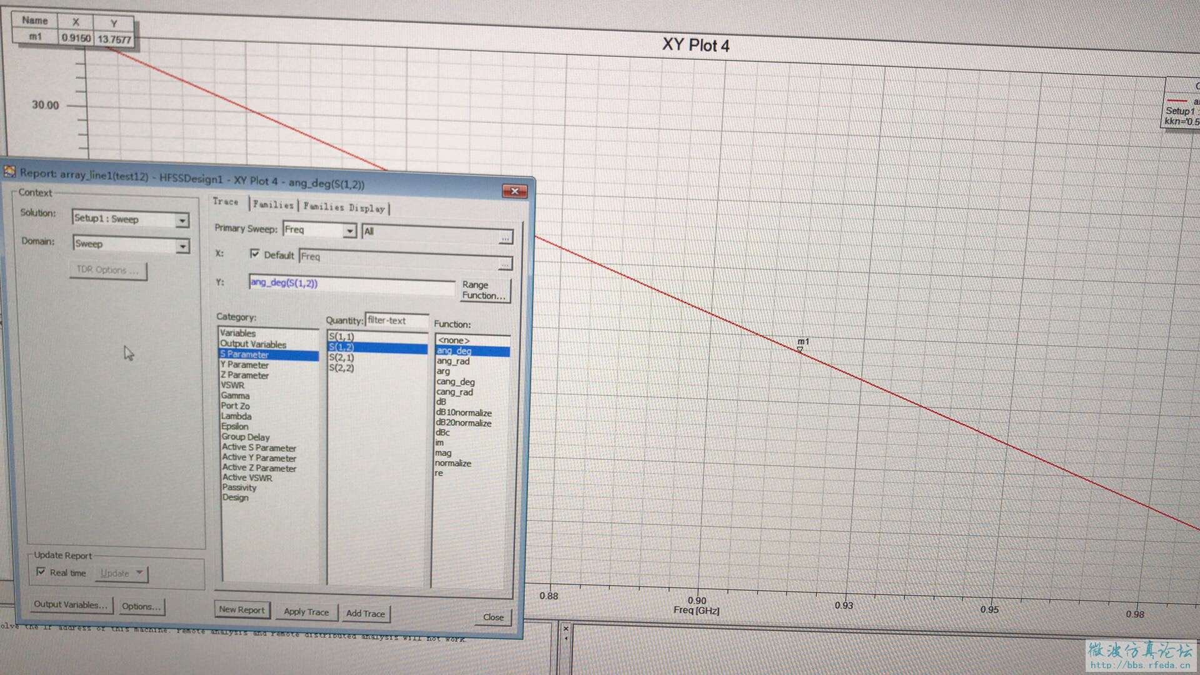Select ang_deg function
This screenshot has height=675, width=1200.
click(x=473, y=351)
